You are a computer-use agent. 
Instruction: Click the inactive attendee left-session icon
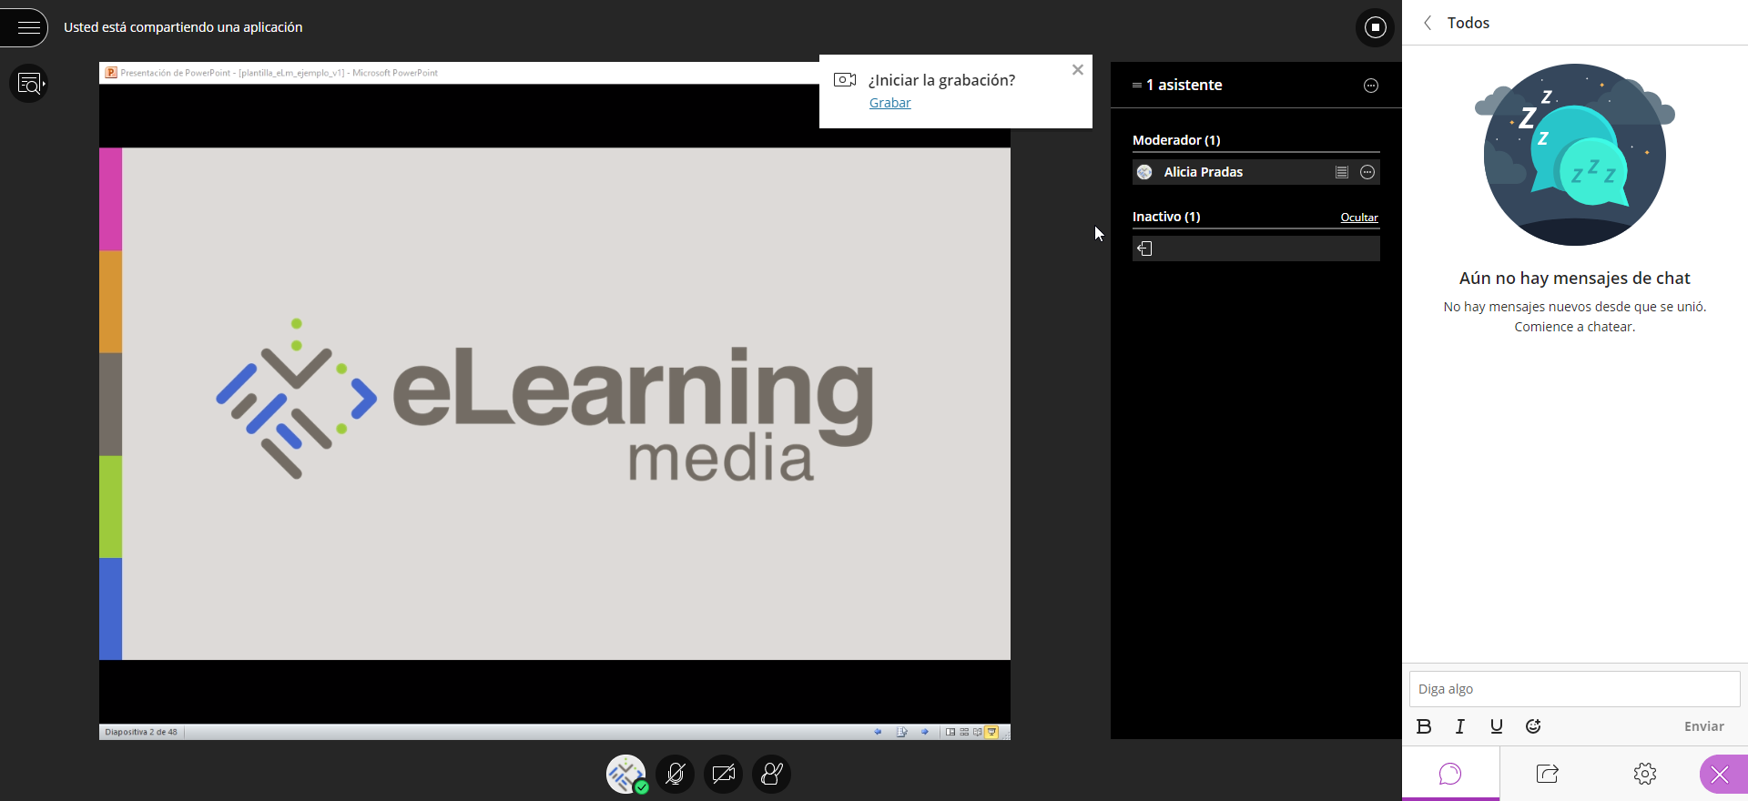click(1145, 248)
